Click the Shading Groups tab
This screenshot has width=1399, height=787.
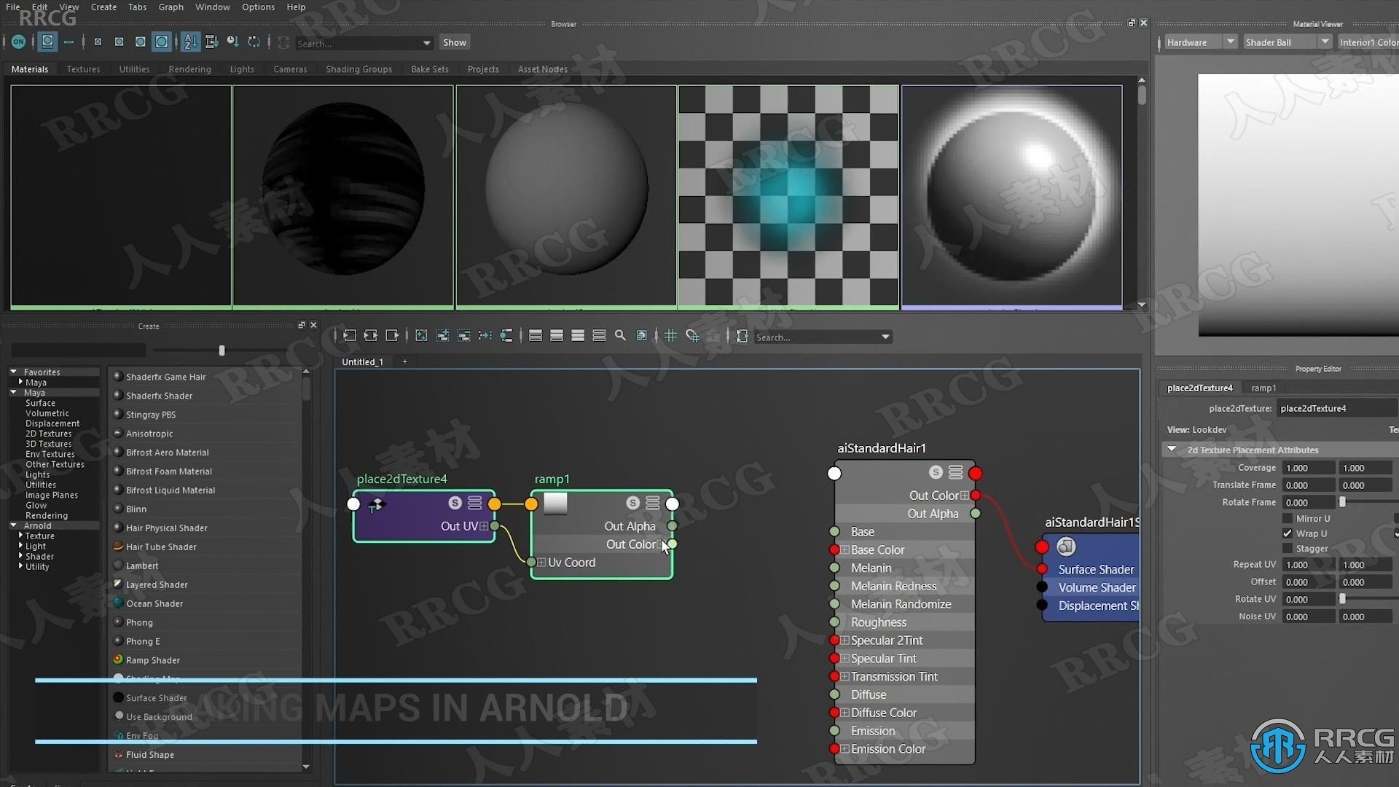click(358, 69)
